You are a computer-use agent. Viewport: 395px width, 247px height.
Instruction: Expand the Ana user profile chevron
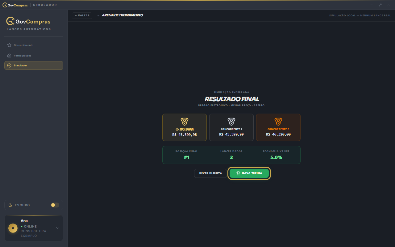point(57,228)
